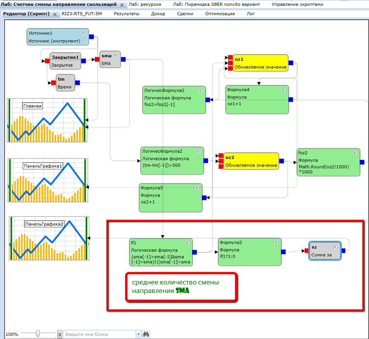Click the Формула2 blue output port

[x=283, y=252]
